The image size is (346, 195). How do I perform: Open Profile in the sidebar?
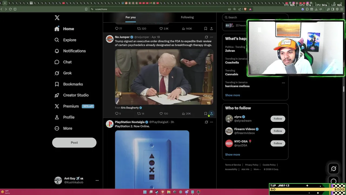click(x=64, y=117)
